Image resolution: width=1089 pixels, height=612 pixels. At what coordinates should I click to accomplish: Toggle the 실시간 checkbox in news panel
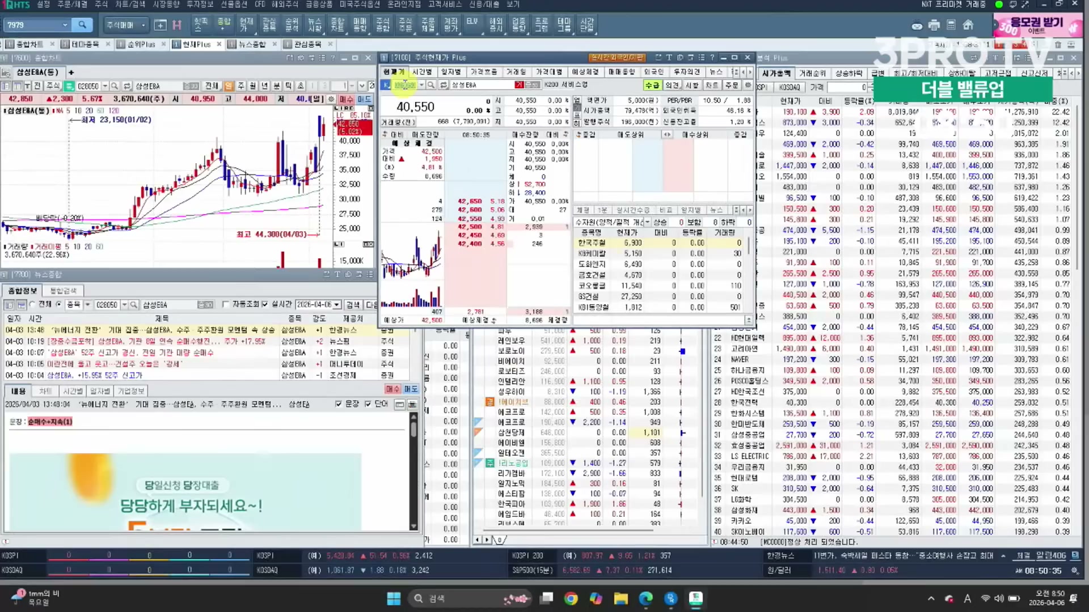point(265,305)
